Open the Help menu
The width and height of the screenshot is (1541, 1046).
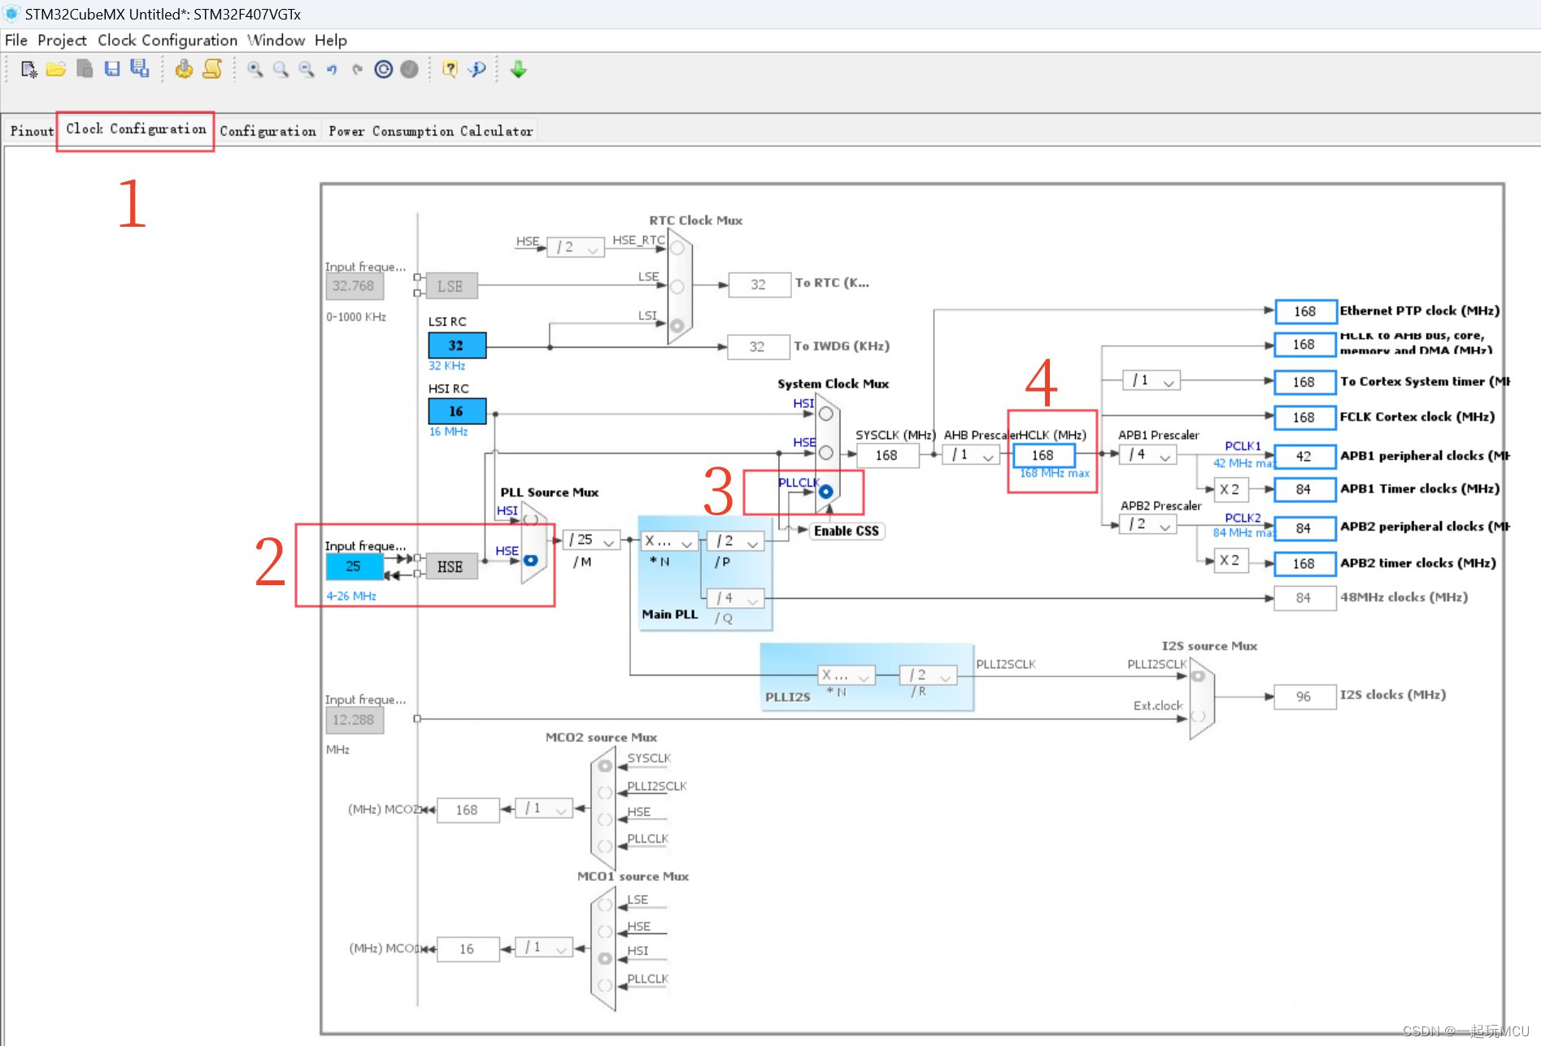(x=330, y=40)
